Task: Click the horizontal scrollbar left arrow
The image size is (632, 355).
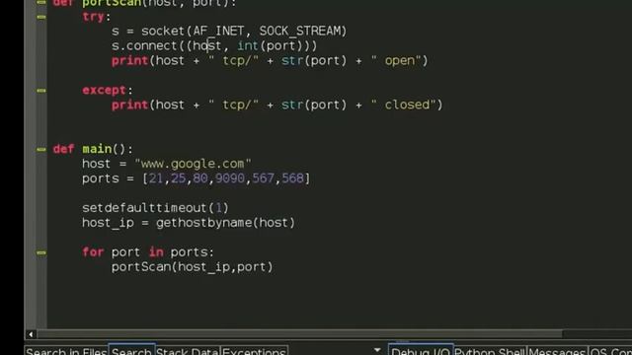Action: click(31, 334)
